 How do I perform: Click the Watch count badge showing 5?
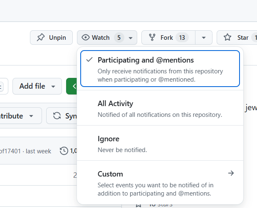tap(119, 38)
